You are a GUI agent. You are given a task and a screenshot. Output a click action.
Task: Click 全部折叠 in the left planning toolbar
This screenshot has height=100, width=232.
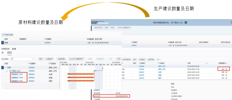coord(61,59)
